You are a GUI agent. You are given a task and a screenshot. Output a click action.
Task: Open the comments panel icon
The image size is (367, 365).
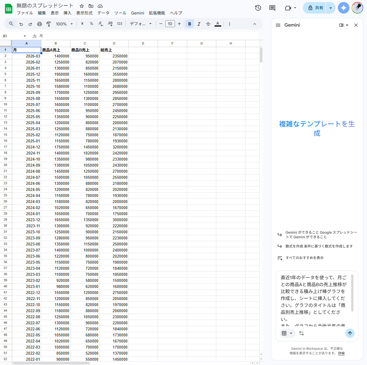272,8
